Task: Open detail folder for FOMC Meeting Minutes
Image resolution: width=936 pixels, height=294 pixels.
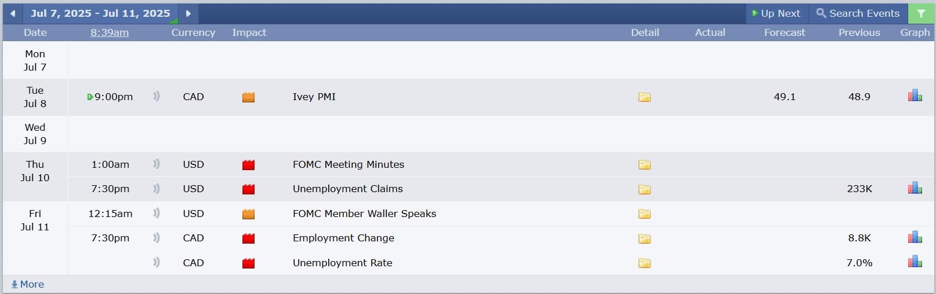Action: [644, 165]
